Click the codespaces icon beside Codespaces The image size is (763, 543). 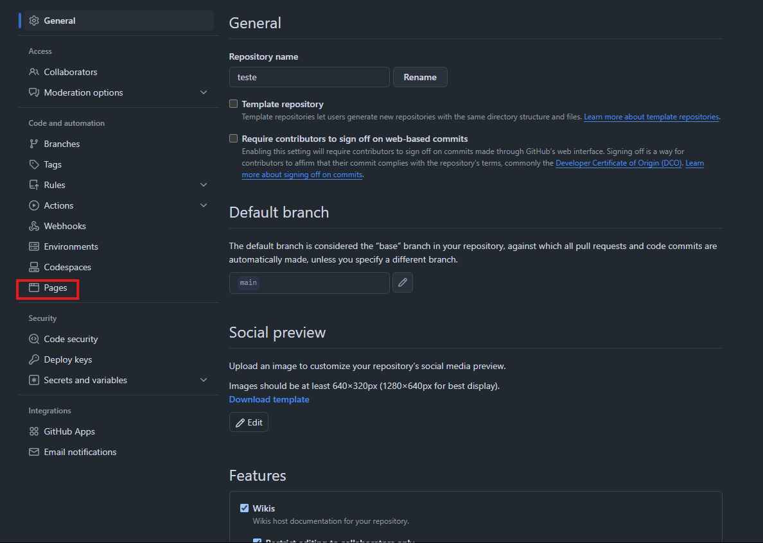click(x=33, y=267)
